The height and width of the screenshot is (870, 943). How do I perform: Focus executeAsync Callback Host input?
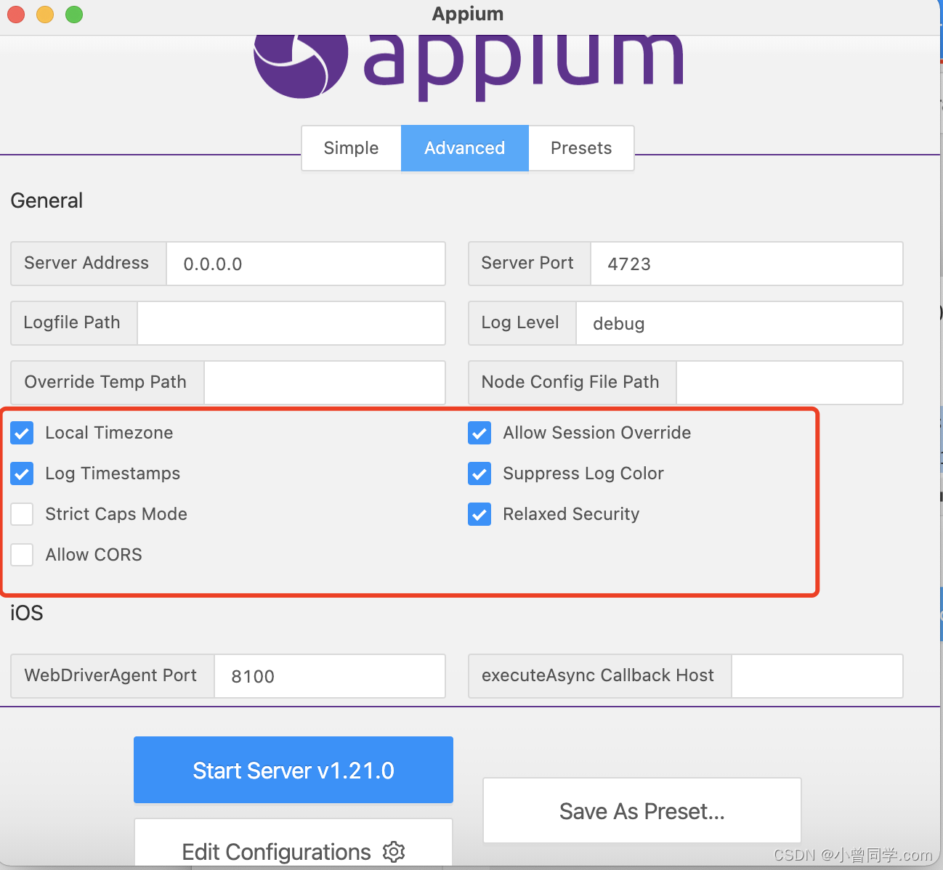coord(817,676)
